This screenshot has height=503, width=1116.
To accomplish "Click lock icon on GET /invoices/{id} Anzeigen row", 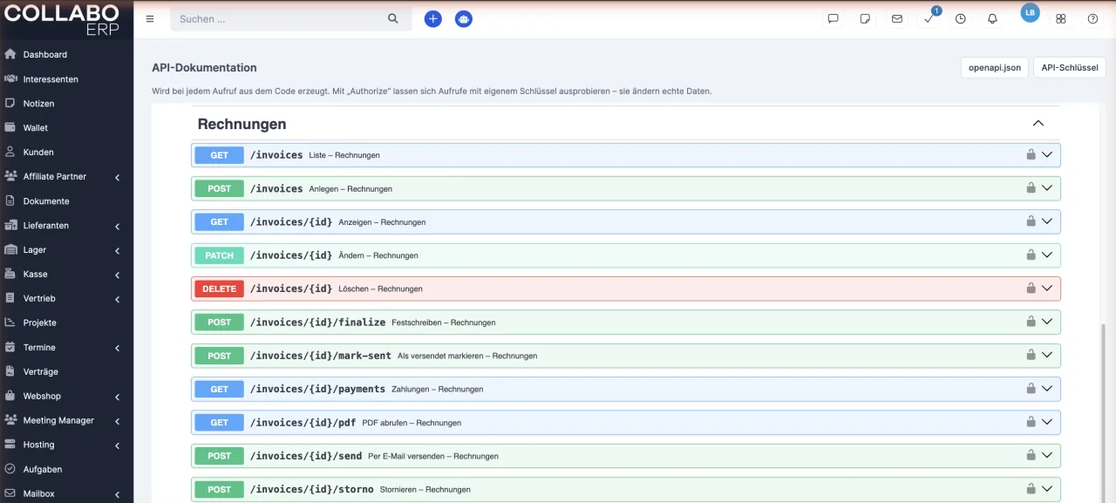I will (x=1031, y=221).
